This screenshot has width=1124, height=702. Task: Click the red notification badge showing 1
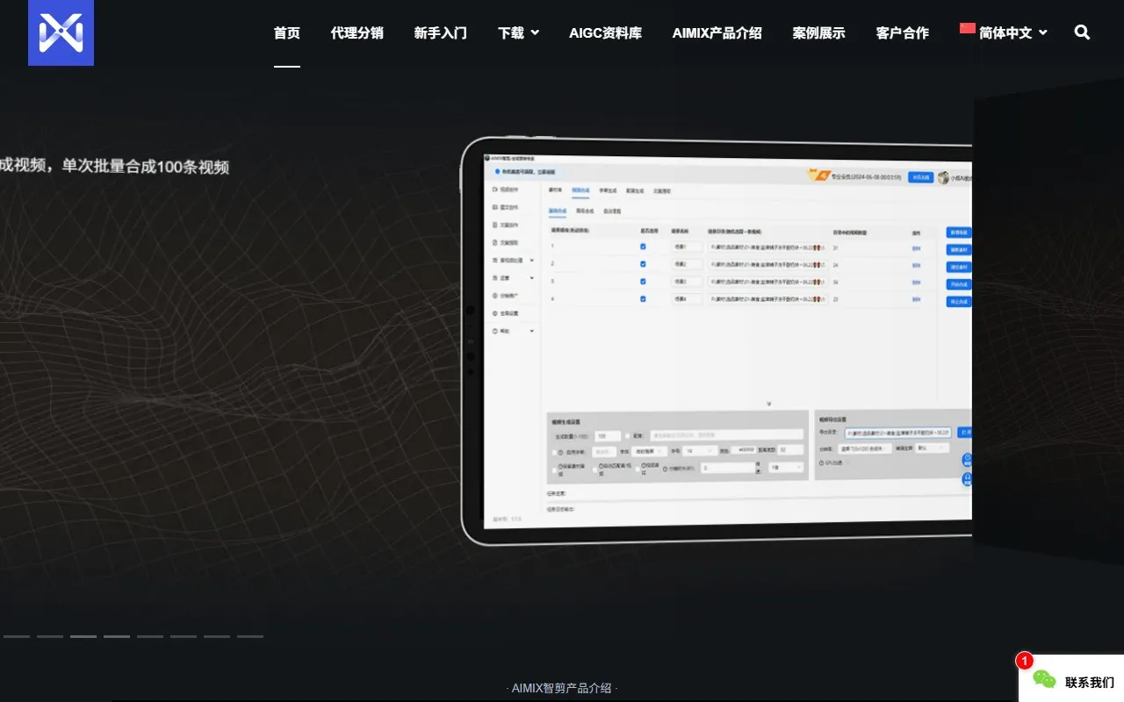tap(1024, 661)
